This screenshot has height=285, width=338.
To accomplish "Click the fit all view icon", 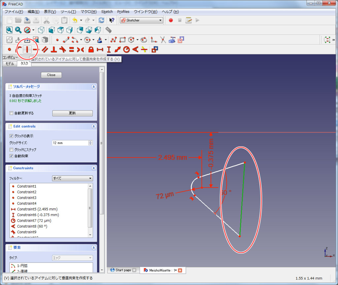I will (9, 30).
